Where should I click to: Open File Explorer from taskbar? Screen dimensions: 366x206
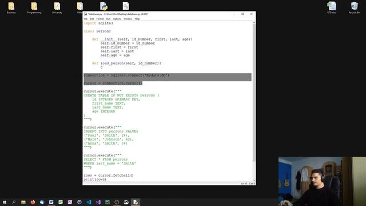pos(23,202)
